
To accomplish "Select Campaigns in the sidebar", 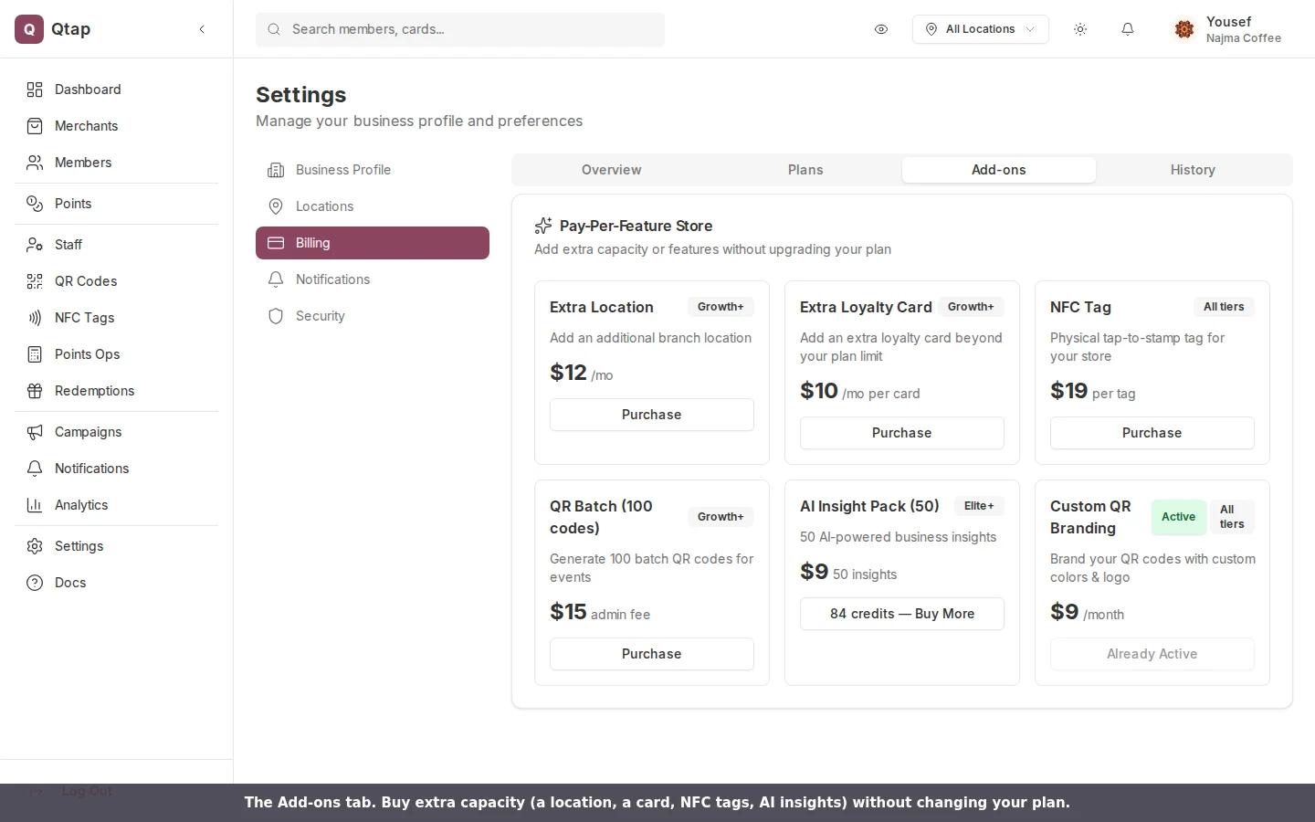I will 117,432.
